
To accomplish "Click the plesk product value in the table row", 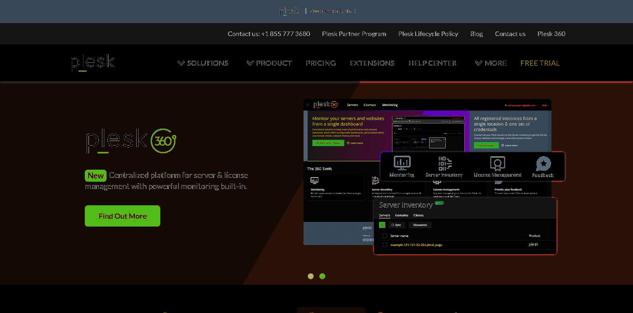I will (533, 244).
